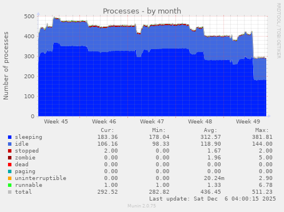Click the total legend color swatch
This screenshot has width=284, height=212.
[x=10, y=192]
